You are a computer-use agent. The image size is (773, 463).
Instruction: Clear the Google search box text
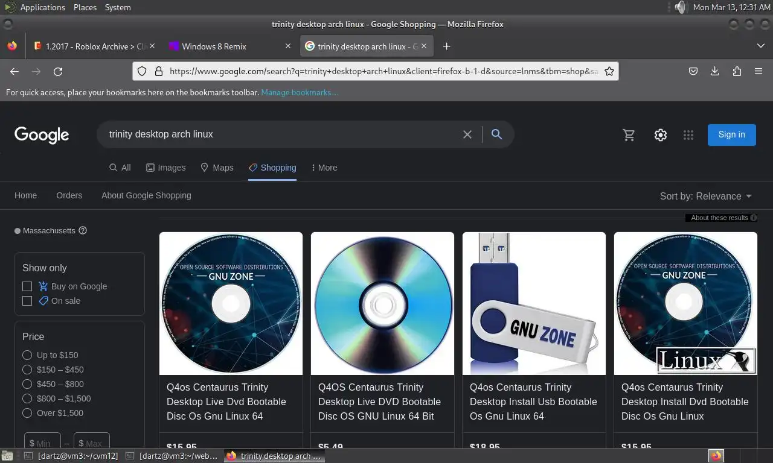coord(467,134)
